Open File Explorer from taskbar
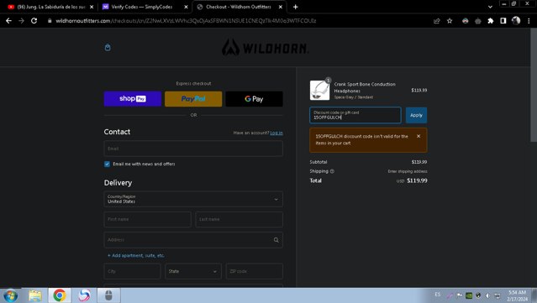Image resolution: width=537 pixels, height=303 pixels. pos(35,295)
